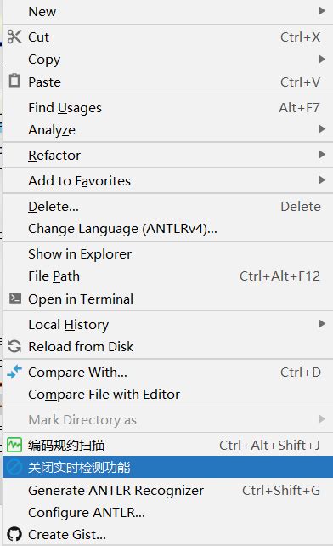Choose Compare File with Editor
The image size is (333, 546).
pos(167,394)
